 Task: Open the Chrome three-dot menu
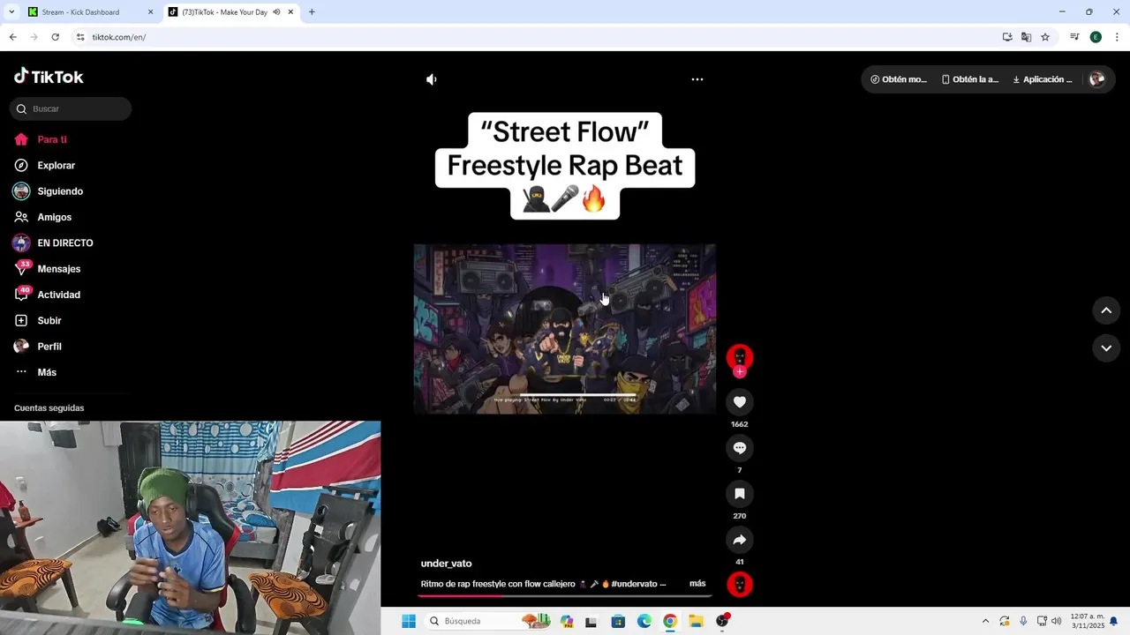click(1118, 37)
